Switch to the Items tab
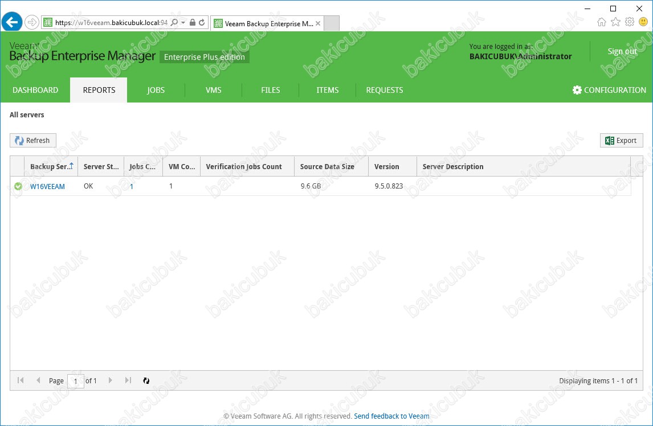 click(x=327, y=90)
